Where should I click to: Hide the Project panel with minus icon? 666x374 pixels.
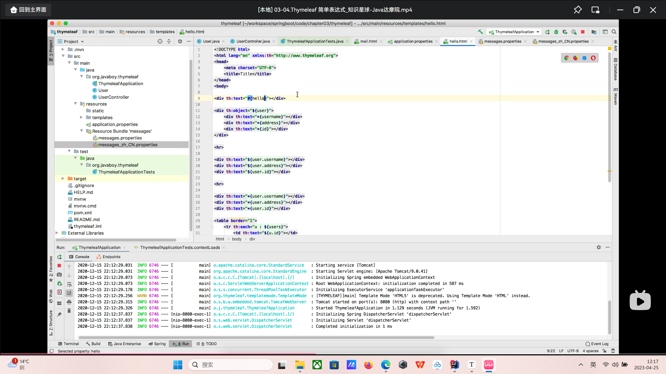(x=189, y=41)
